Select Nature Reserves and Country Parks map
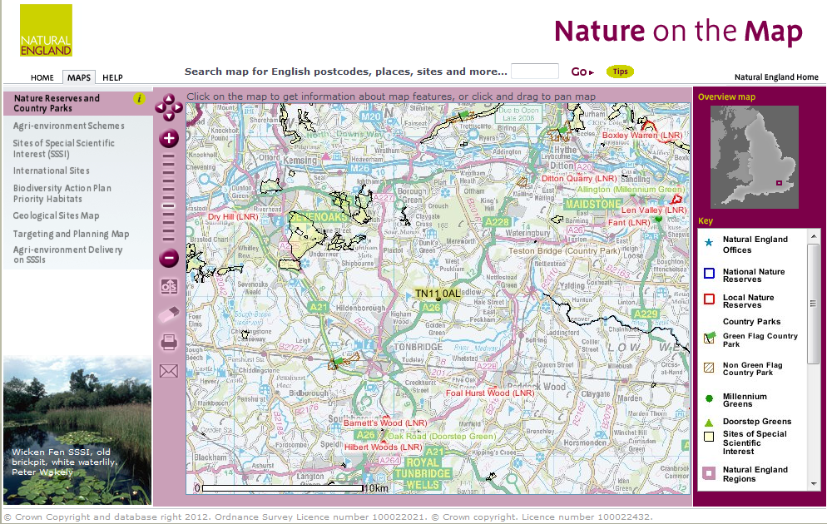This screenshot has height=524, width=827. coord(78,103)
